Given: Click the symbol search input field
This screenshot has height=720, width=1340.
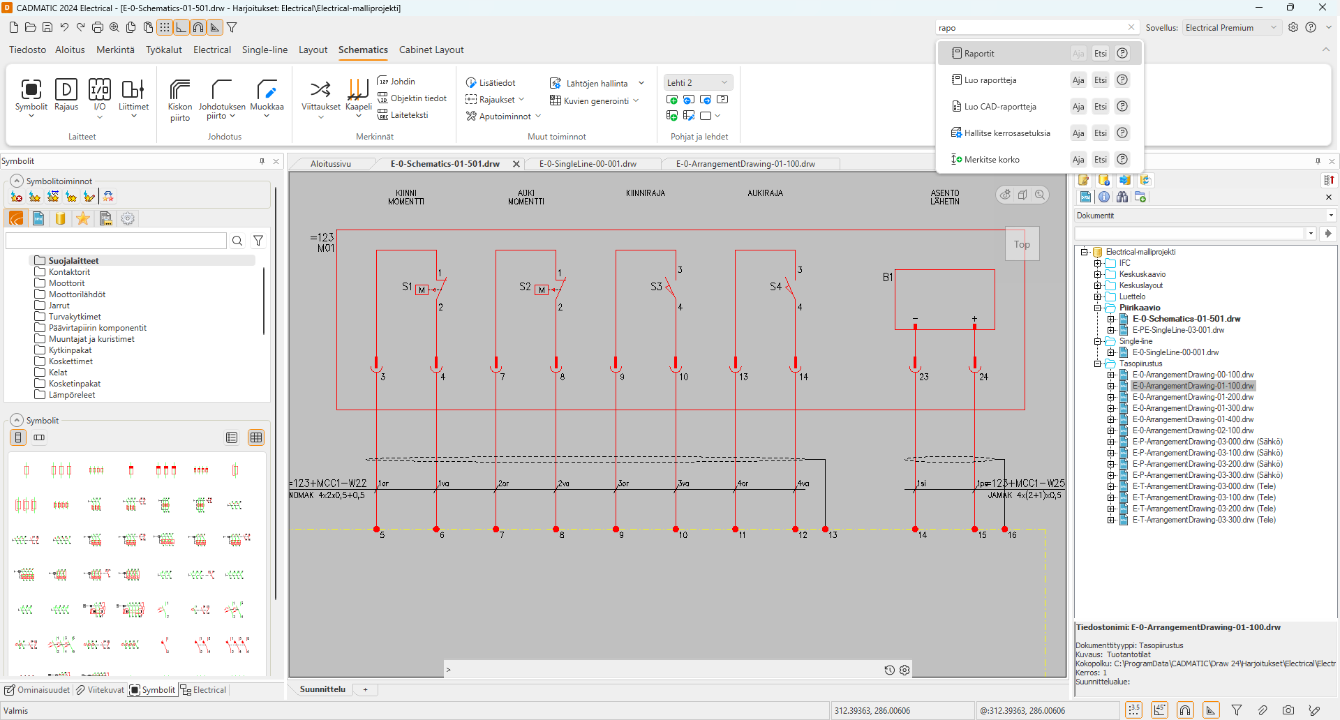Looking at the screenshot, I should [x=116, y=241].
